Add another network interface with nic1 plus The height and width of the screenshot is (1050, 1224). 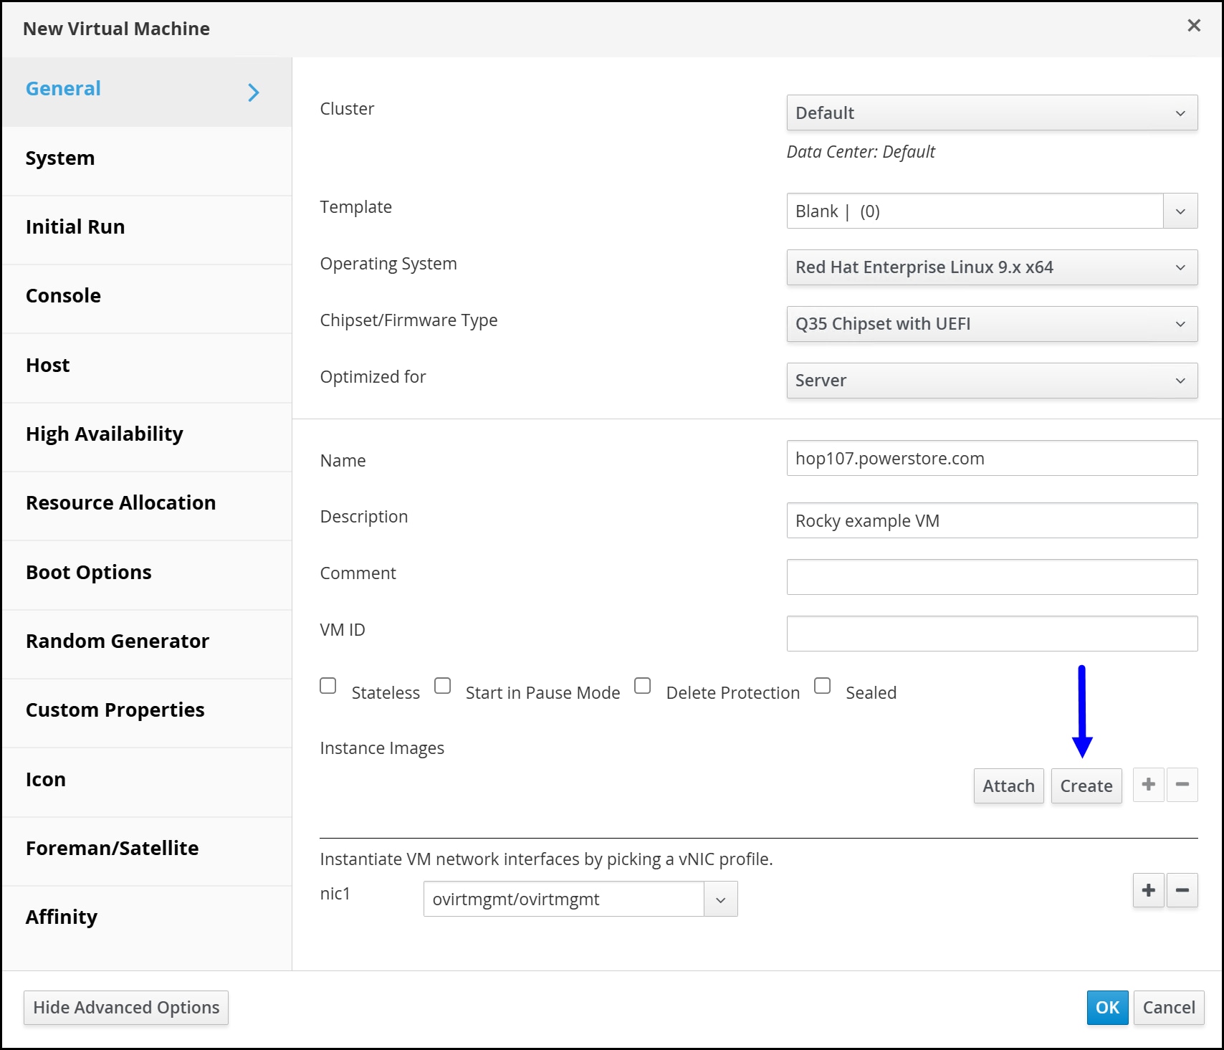(x=1148, y=890)
